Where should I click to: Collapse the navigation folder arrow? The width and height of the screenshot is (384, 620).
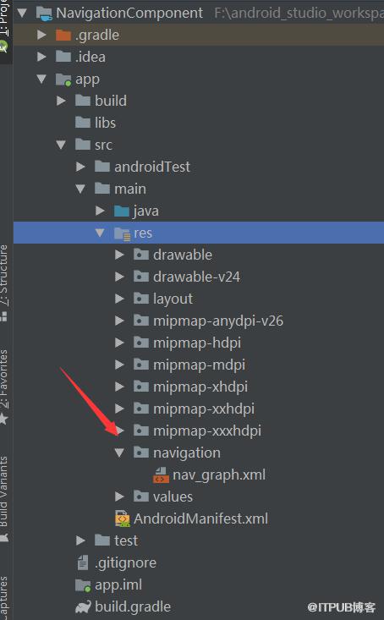(x=119, y=453)
